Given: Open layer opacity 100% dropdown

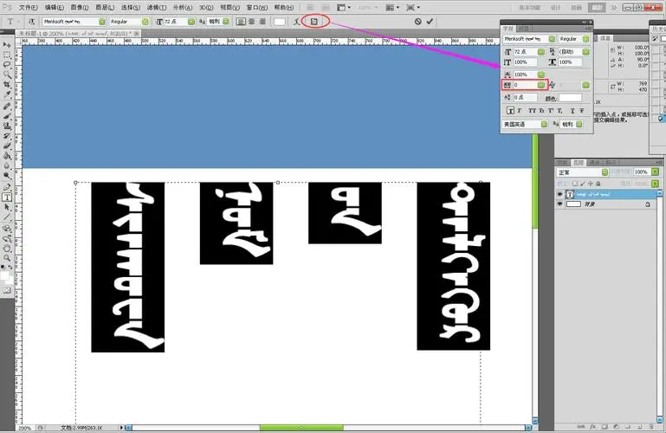Looking at the screenshot, I should click(x=655, y=172).
